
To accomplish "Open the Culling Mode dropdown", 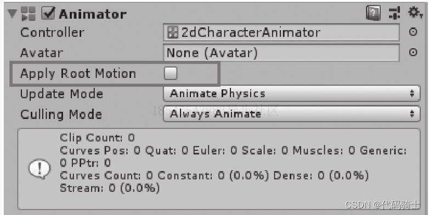I will point(292,114).
